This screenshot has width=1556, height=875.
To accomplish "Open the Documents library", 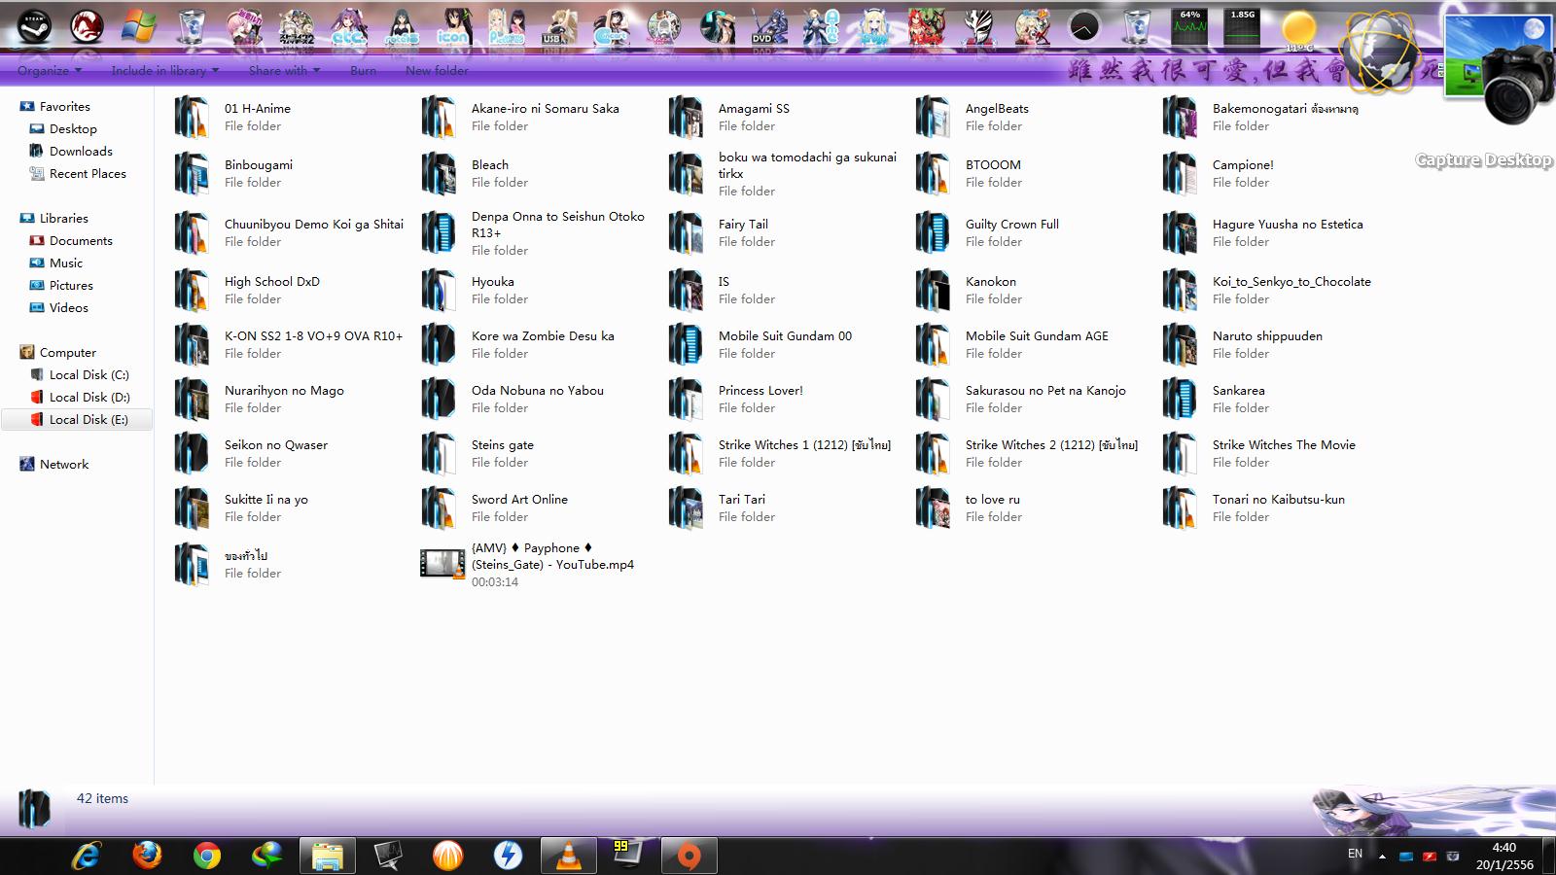I will click(81, 241).
